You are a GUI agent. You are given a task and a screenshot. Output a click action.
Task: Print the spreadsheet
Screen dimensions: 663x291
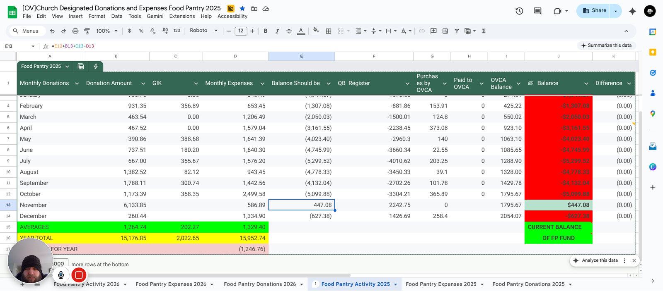[75, 31]
